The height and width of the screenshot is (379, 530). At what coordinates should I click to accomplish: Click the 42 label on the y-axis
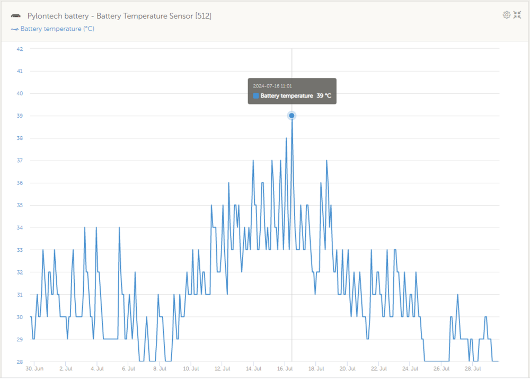[20, 49]
